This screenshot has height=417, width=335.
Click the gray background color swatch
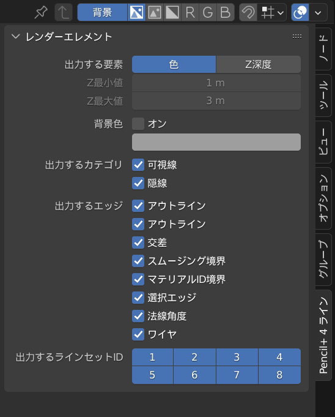point(216,142)
